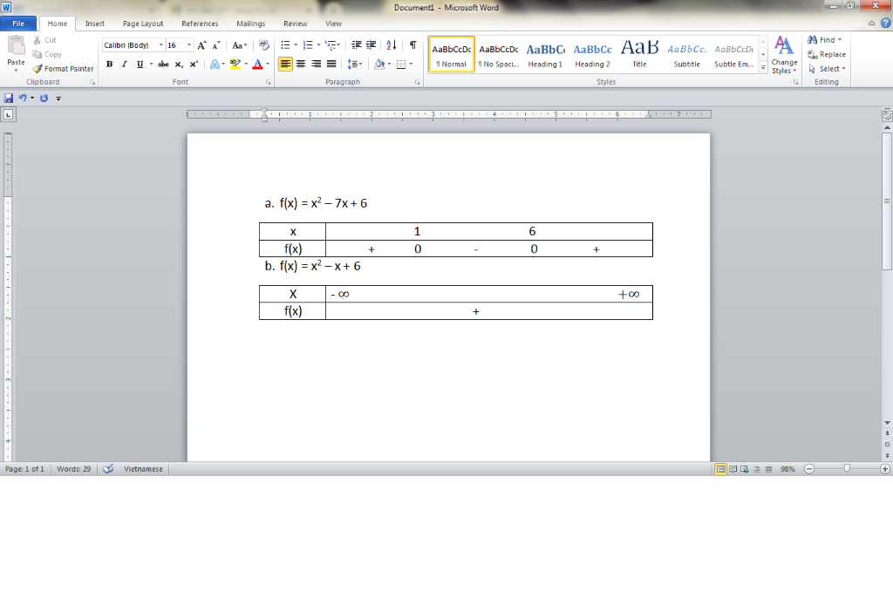893x599 pixels.
Task: Center align the text
Action: click(x=301, y=64)
